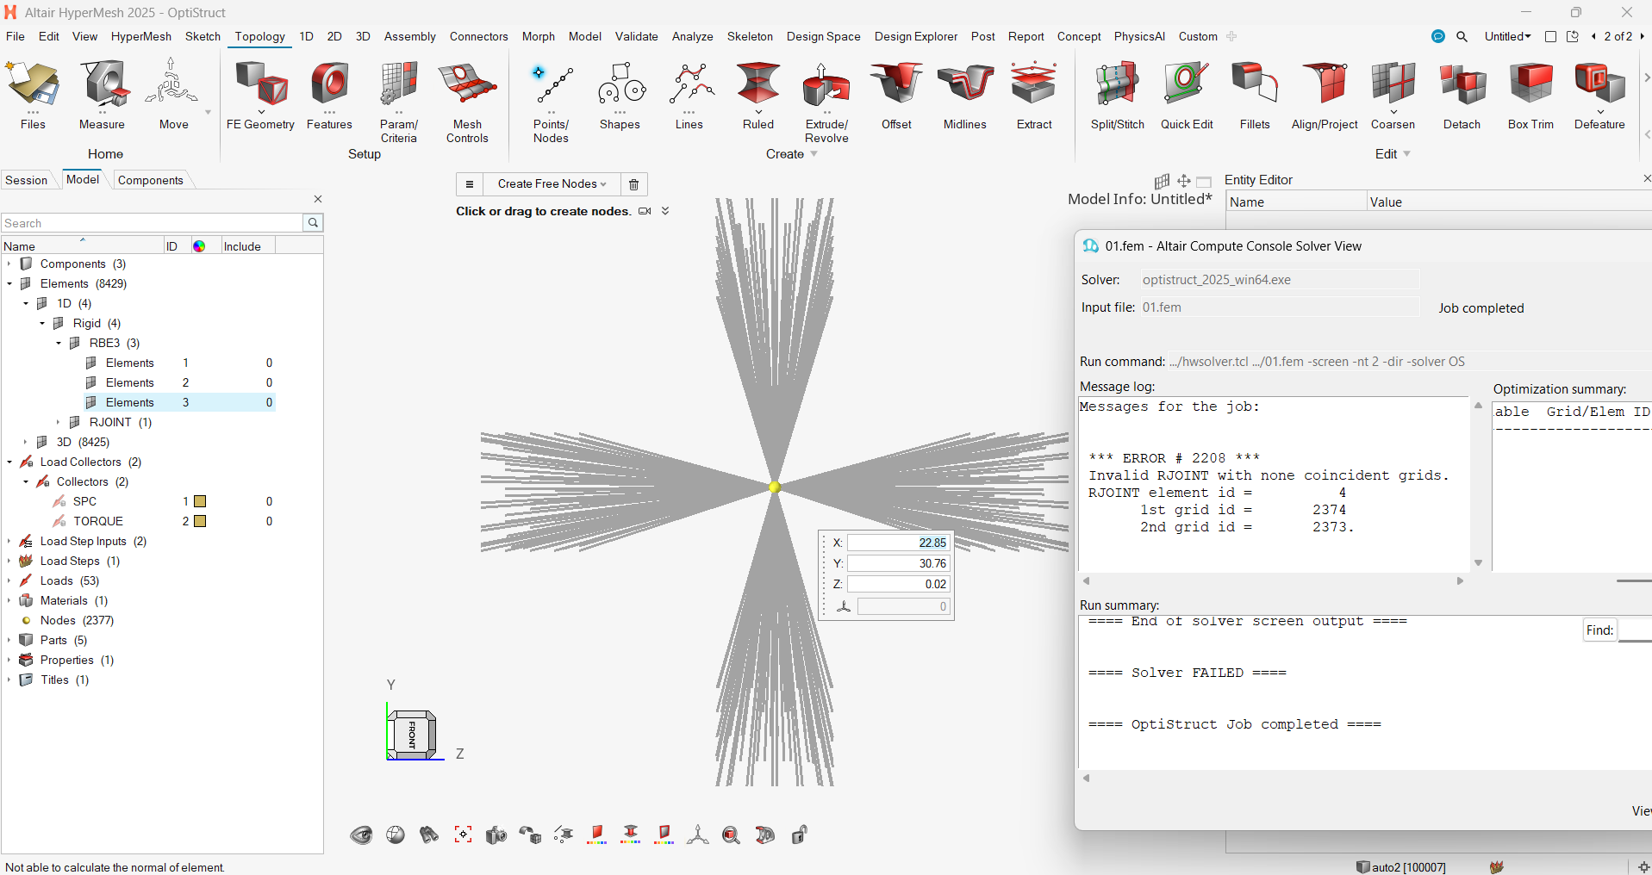This screenshot has height=875, width=1652.
Task: Switch to the Components tab
Action: point(151,180)
